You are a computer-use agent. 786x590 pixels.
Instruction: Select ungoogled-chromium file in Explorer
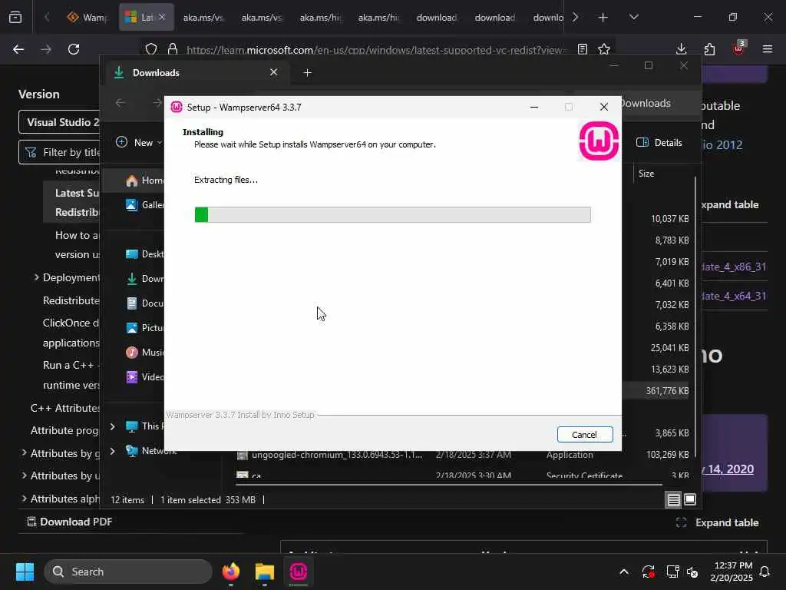[x=337, y=455]
